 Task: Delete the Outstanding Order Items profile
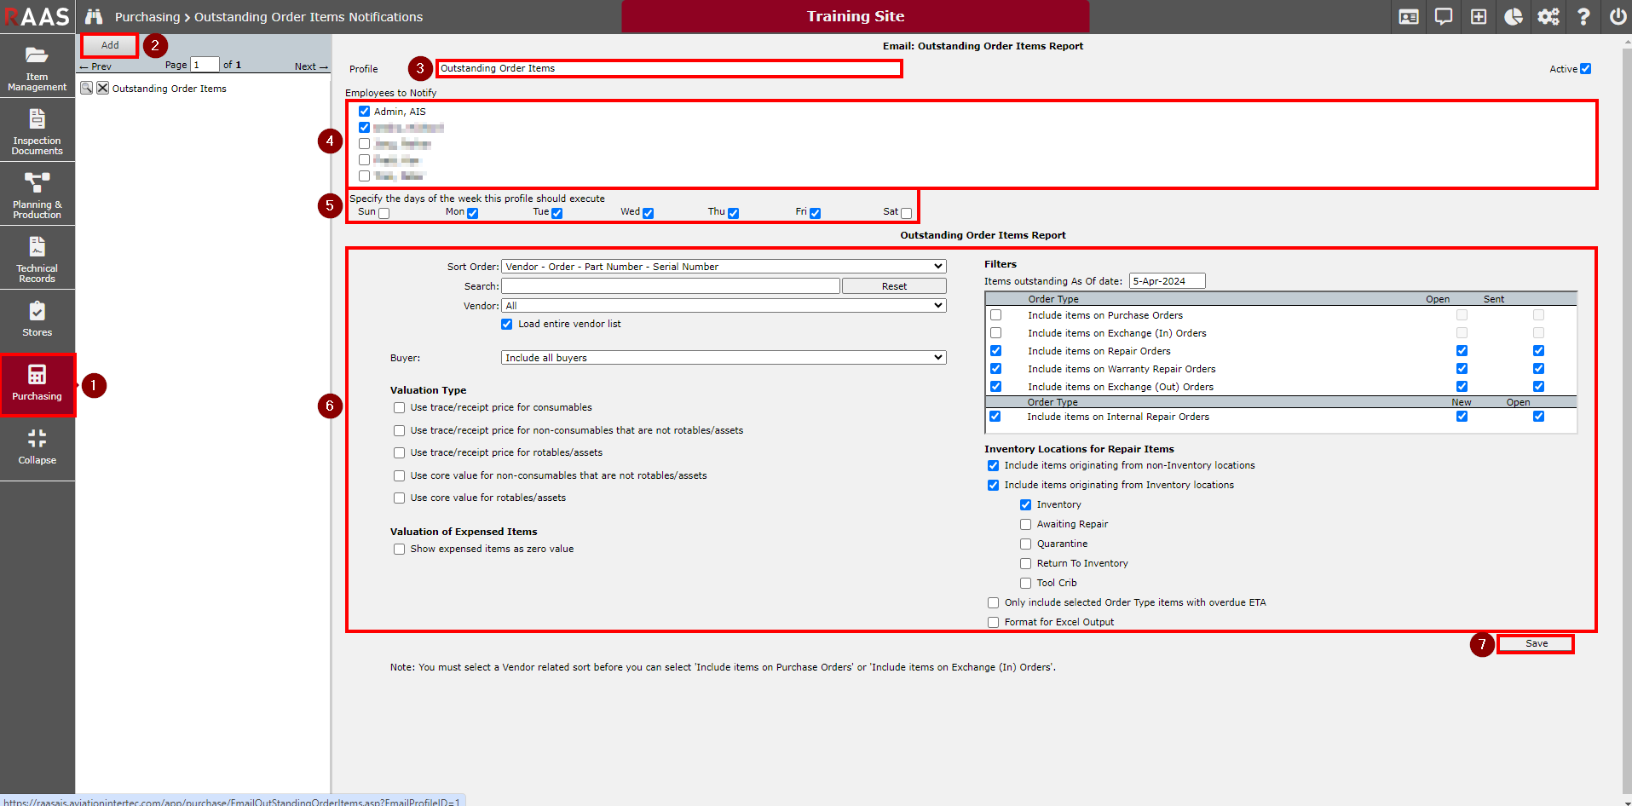(102, 89)
